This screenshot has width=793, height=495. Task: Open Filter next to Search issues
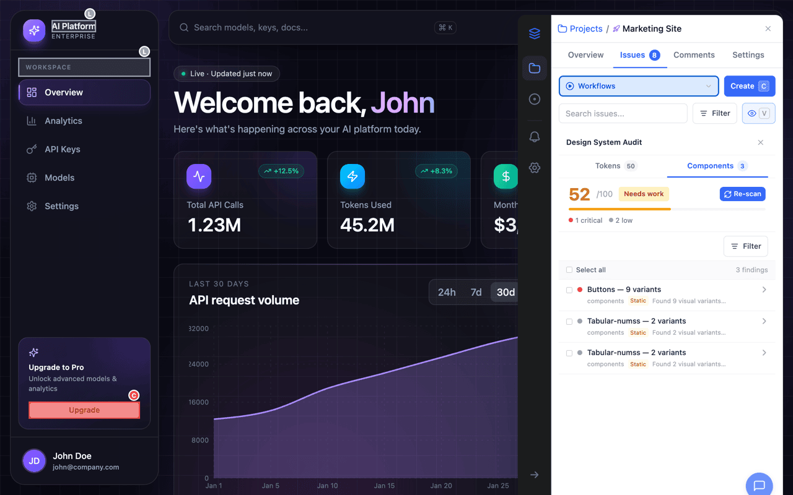(715, 113)
